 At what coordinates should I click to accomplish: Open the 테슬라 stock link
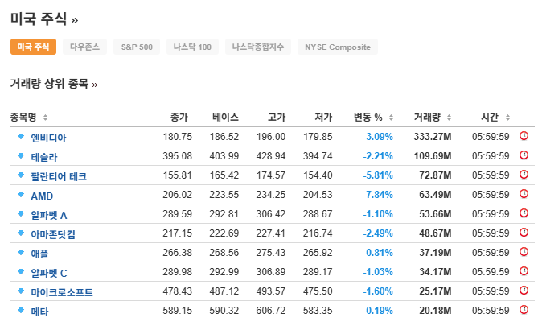tap(44, 157)
